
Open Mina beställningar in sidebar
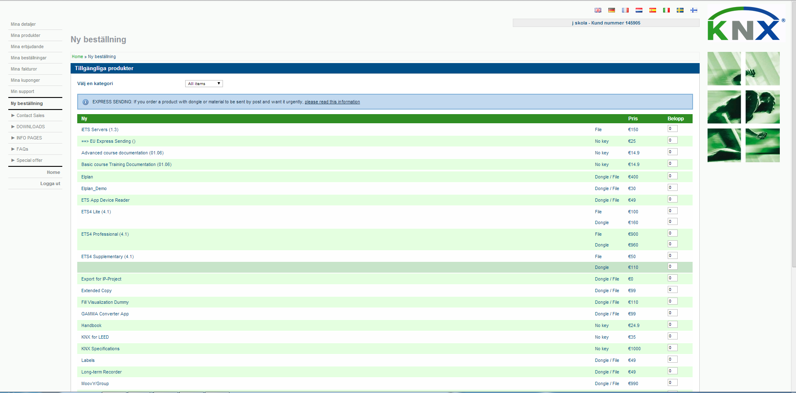pos(29,58)
